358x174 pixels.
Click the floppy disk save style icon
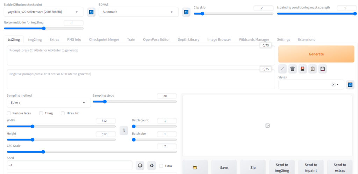[x=323, y=69]
